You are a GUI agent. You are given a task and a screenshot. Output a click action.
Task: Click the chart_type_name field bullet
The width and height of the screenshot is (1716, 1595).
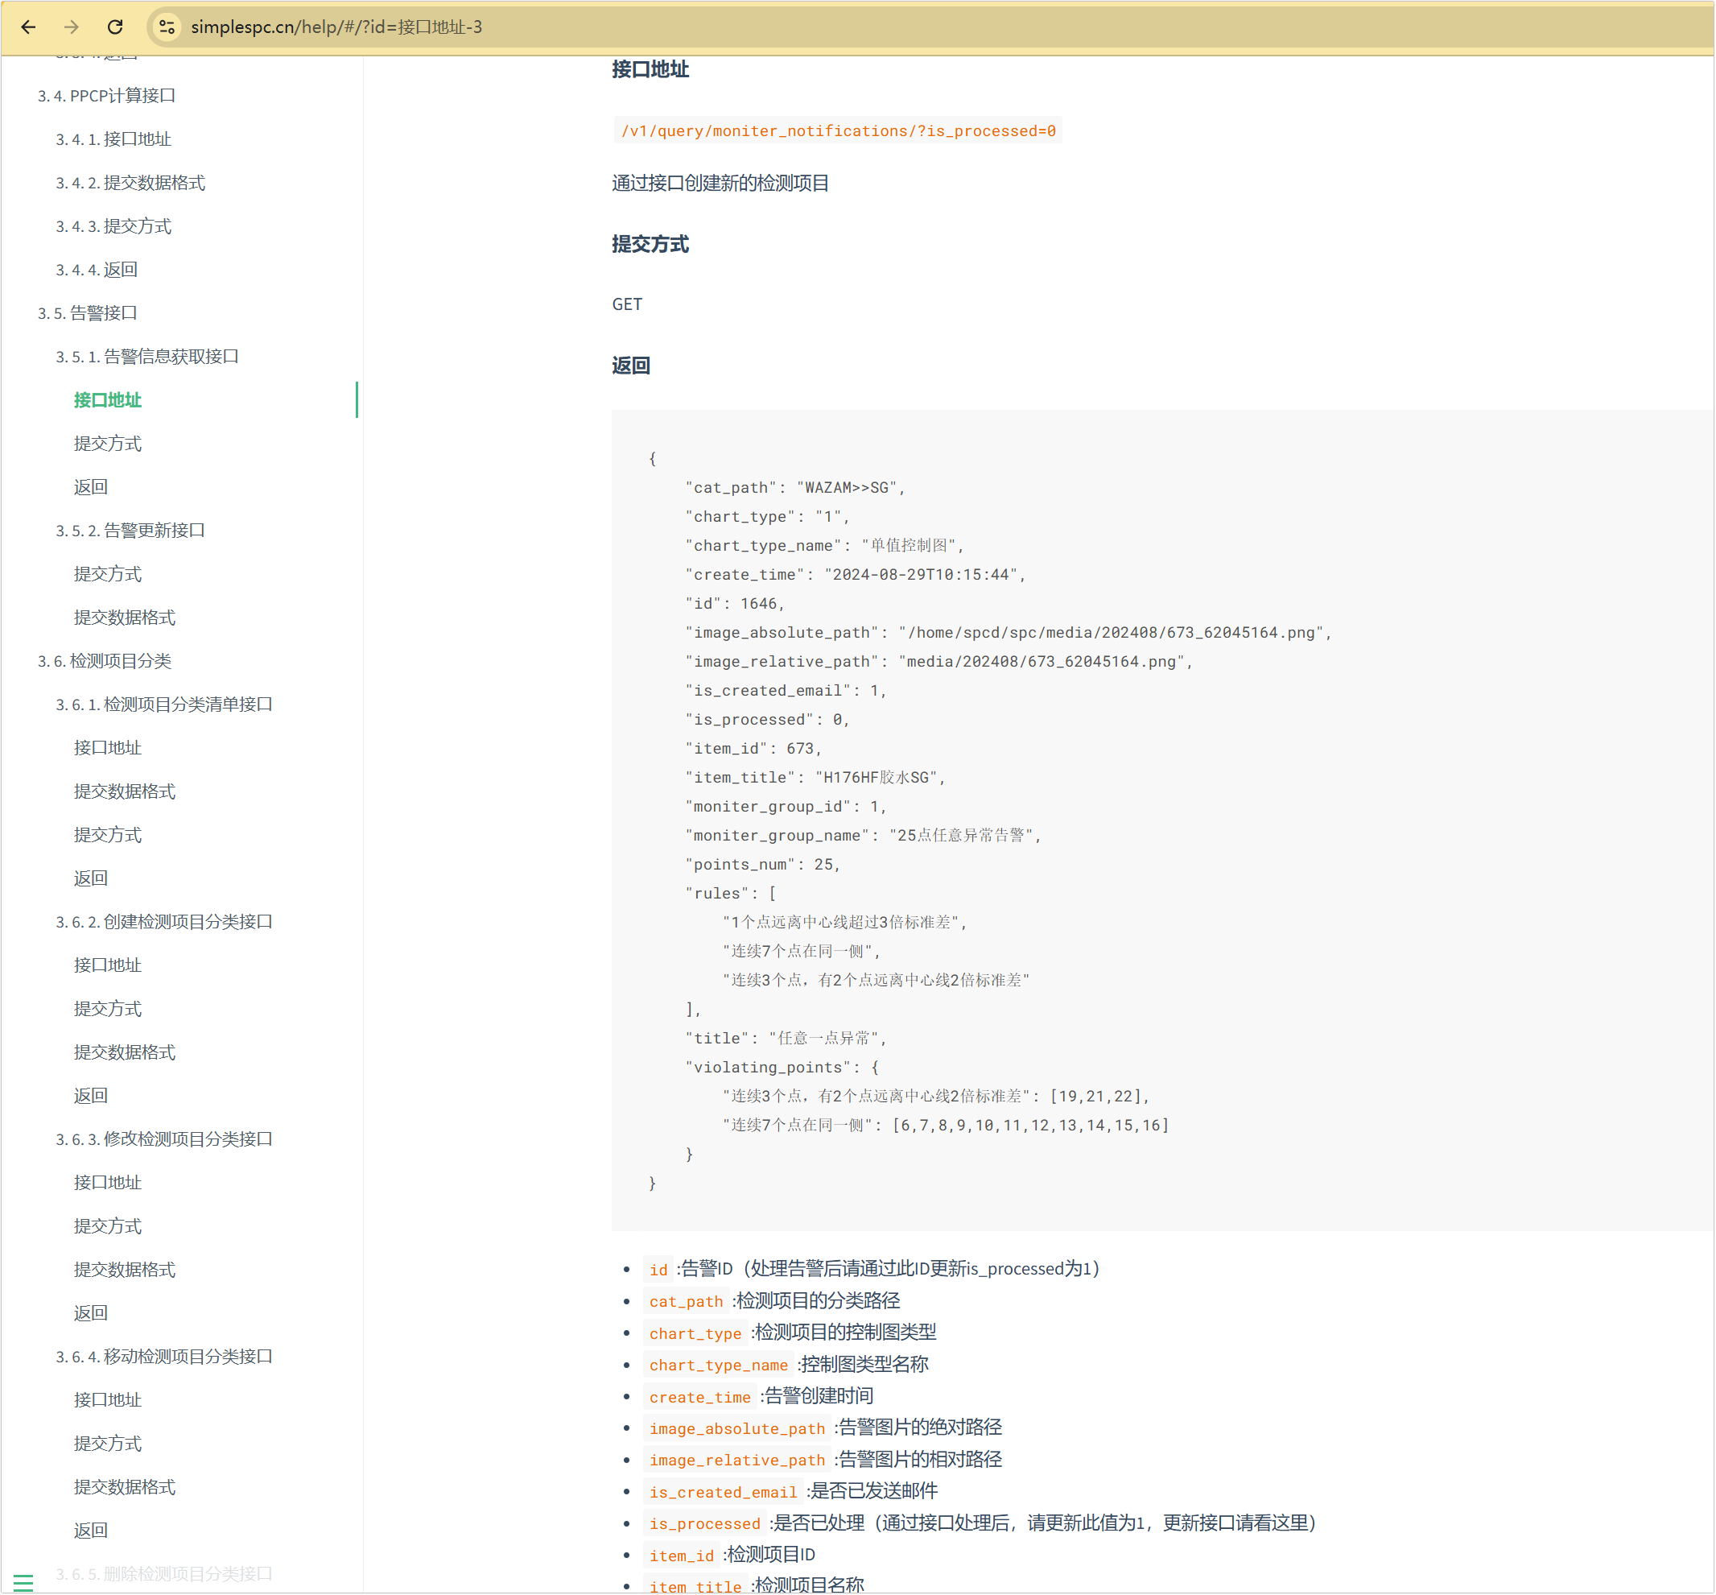787,1365
